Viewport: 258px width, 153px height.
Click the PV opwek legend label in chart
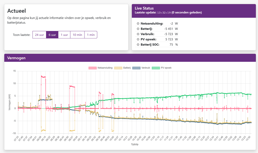pyautogui.click(x=166, y=68)
